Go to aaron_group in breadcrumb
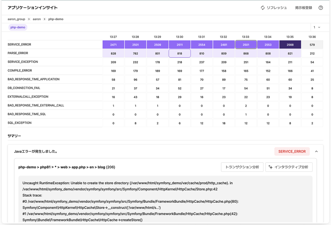Image resolution: width=331 pixels, height=225 pixels. tap(16, 19)
